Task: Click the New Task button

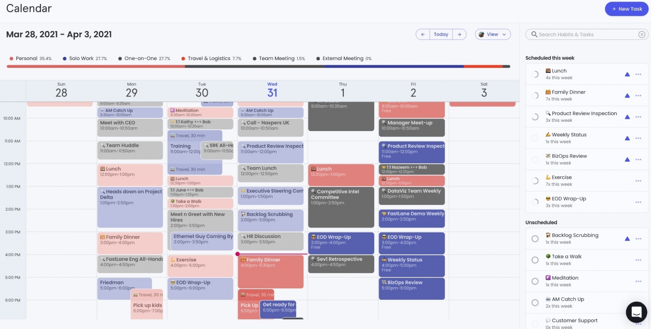Action: point(626,9)
